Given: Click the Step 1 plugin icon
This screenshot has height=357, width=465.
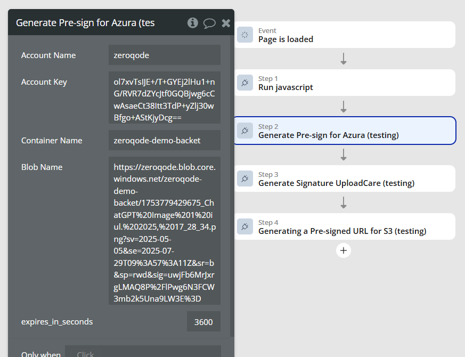Looking at the screenshot, I should click(245, 83).
